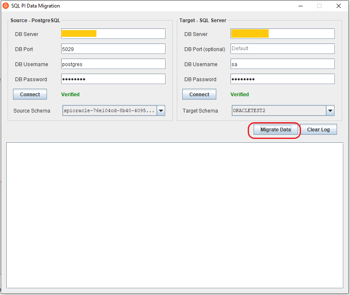Click the Source - PostgreSQL group title
350x295 pixels.
pos(35,20)
